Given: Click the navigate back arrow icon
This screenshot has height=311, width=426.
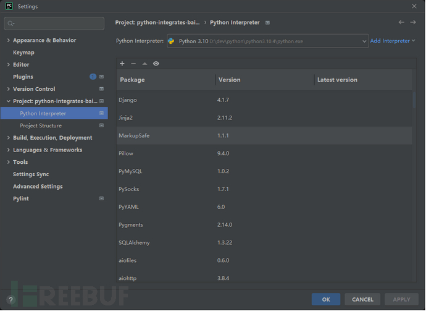Looking at the screenshot, I should pyautogui.click(x=401, y=22).
